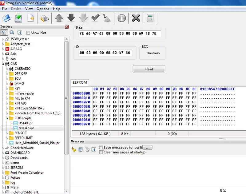Image resolution: width=246 pixels, height=194 pixels.
Task: Click the font A icon in Devices panel
Action: (x=20, y=33)
